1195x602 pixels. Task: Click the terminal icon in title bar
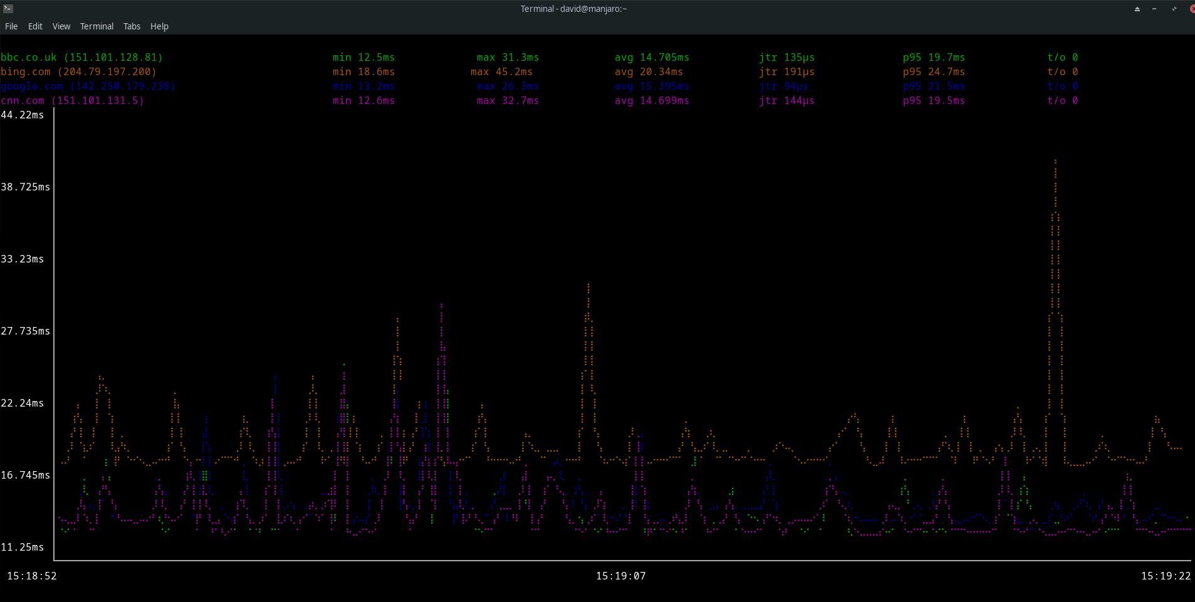[8, 8]
